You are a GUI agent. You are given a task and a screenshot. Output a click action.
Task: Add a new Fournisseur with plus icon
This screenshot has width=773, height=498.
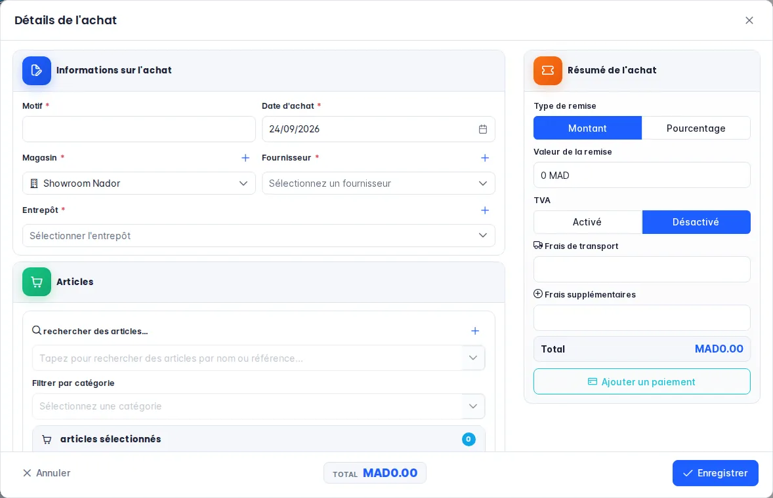click(x=485, y=158)
